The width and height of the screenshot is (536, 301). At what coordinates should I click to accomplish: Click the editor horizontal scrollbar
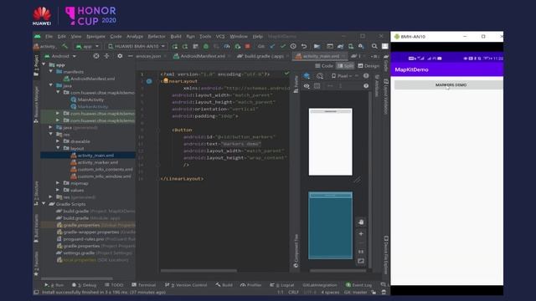click(198, 271)
